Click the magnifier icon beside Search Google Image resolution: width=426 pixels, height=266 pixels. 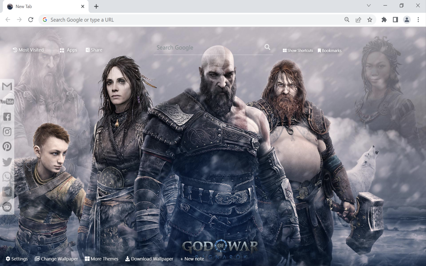point(267,47)
